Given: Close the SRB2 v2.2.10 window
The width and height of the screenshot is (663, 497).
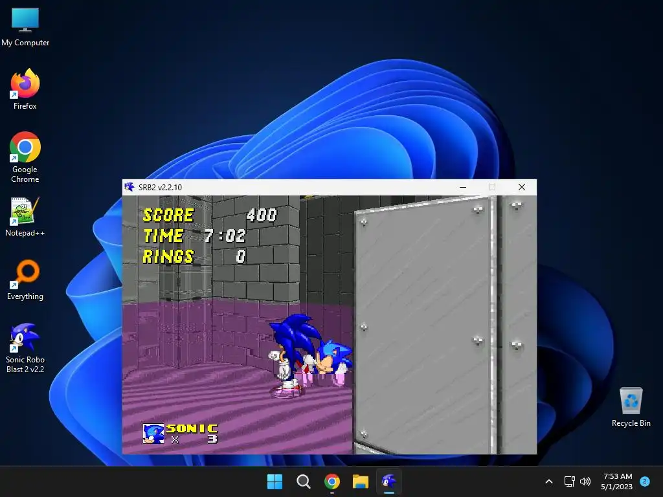Looking at the screenshot, I should click(522, 187).
